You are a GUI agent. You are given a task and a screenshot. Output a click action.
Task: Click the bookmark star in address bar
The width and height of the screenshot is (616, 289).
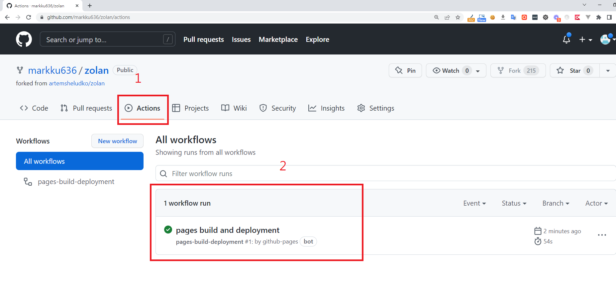click(458, 17)
